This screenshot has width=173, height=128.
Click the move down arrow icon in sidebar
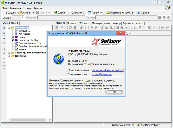[4, 53]
